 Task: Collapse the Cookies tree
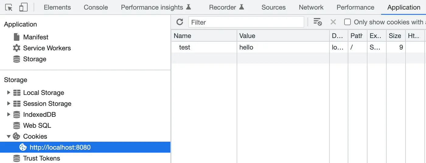click(9, 136)
